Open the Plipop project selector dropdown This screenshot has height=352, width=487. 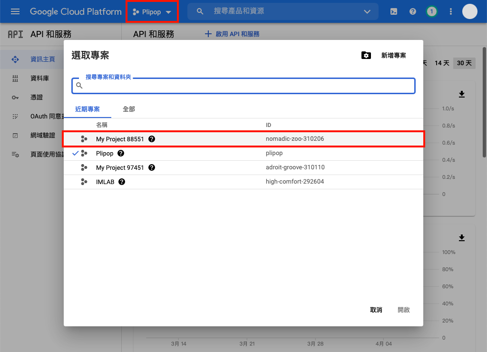click(152, 12)
